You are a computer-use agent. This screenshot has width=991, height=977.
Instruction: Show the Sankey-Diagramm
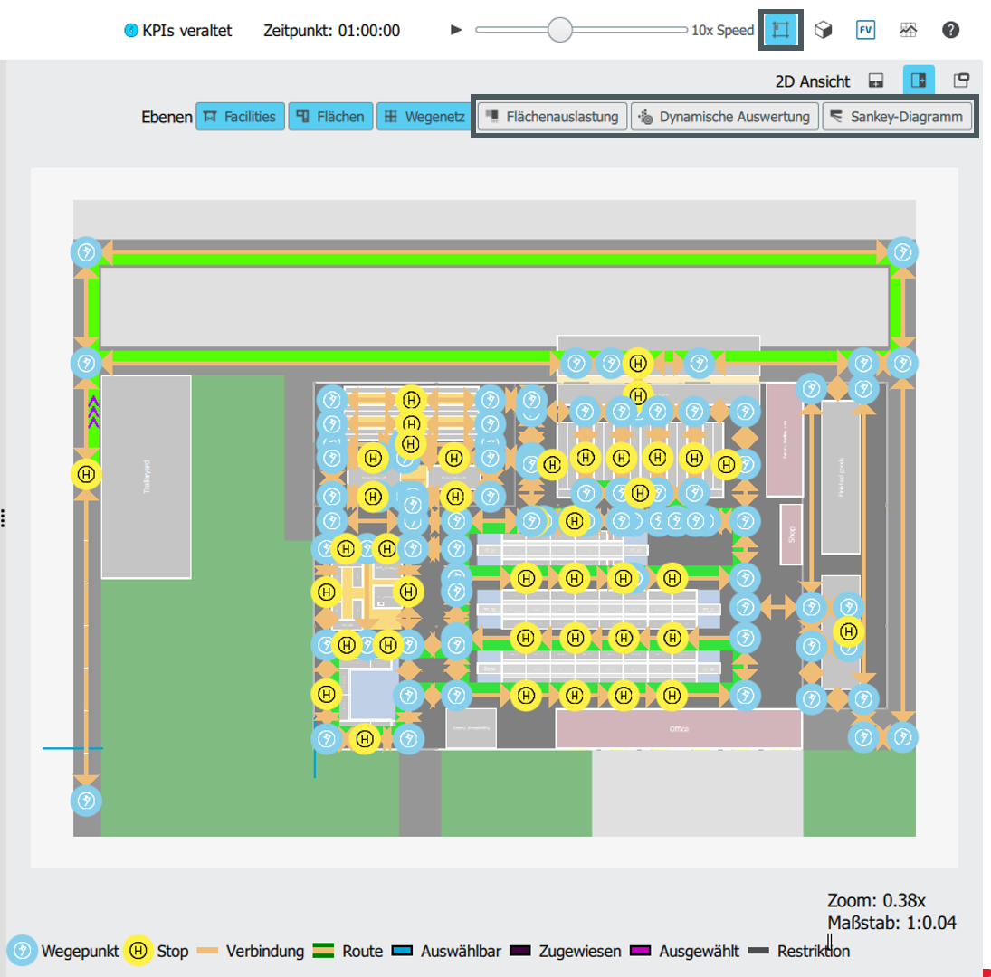[897, 117]
